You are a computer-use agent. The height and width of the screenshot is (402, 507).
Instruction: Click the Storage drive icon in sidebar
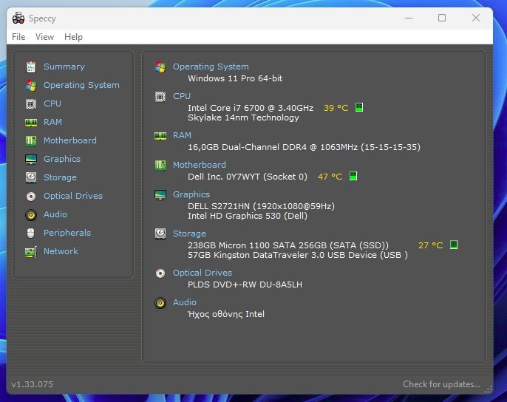tap(31, 177)
